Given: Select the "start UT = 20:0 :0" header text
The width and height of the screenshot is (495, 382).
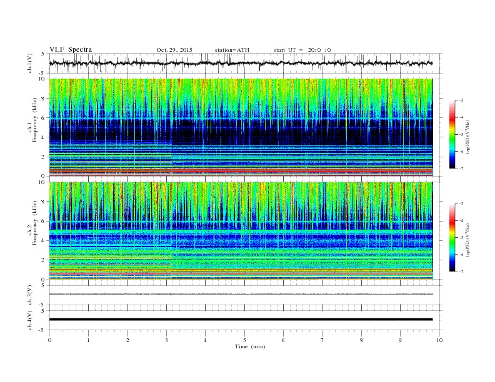Looking at the screenshot, I should pyautogui.click(x=302, y=50).
